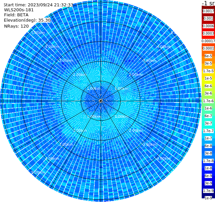Image resolution: width=215 pixels, height=202 pixels.
Task: Select the 6e-9 colorbar tick
Action: (x=208, y=176)
